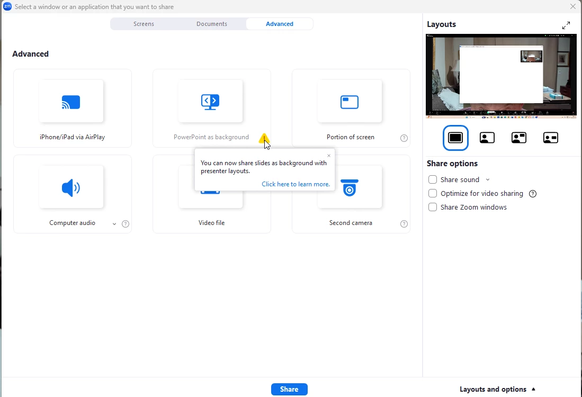Enable Share Zoom windows checkbox
This screenshot has width=582, height=397.
[x=433, y=207]
